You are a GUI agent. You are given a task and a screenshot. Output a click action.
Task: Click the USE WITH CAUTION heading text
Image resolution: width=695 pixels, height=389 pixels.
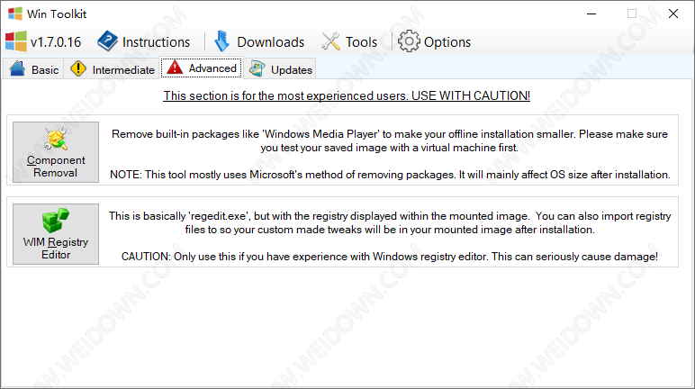pyautogui.click(x=347, y=95)
